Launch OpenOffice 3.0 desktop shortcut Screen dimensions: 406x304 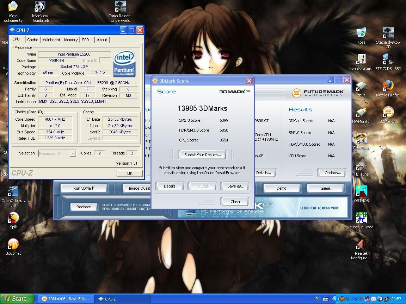[13, 196]
